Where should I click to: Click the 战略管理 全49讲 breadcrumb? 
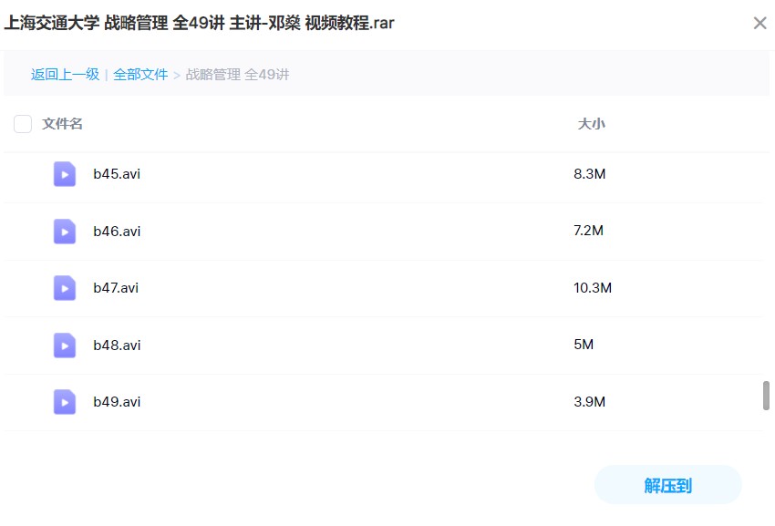coord(237,75)
